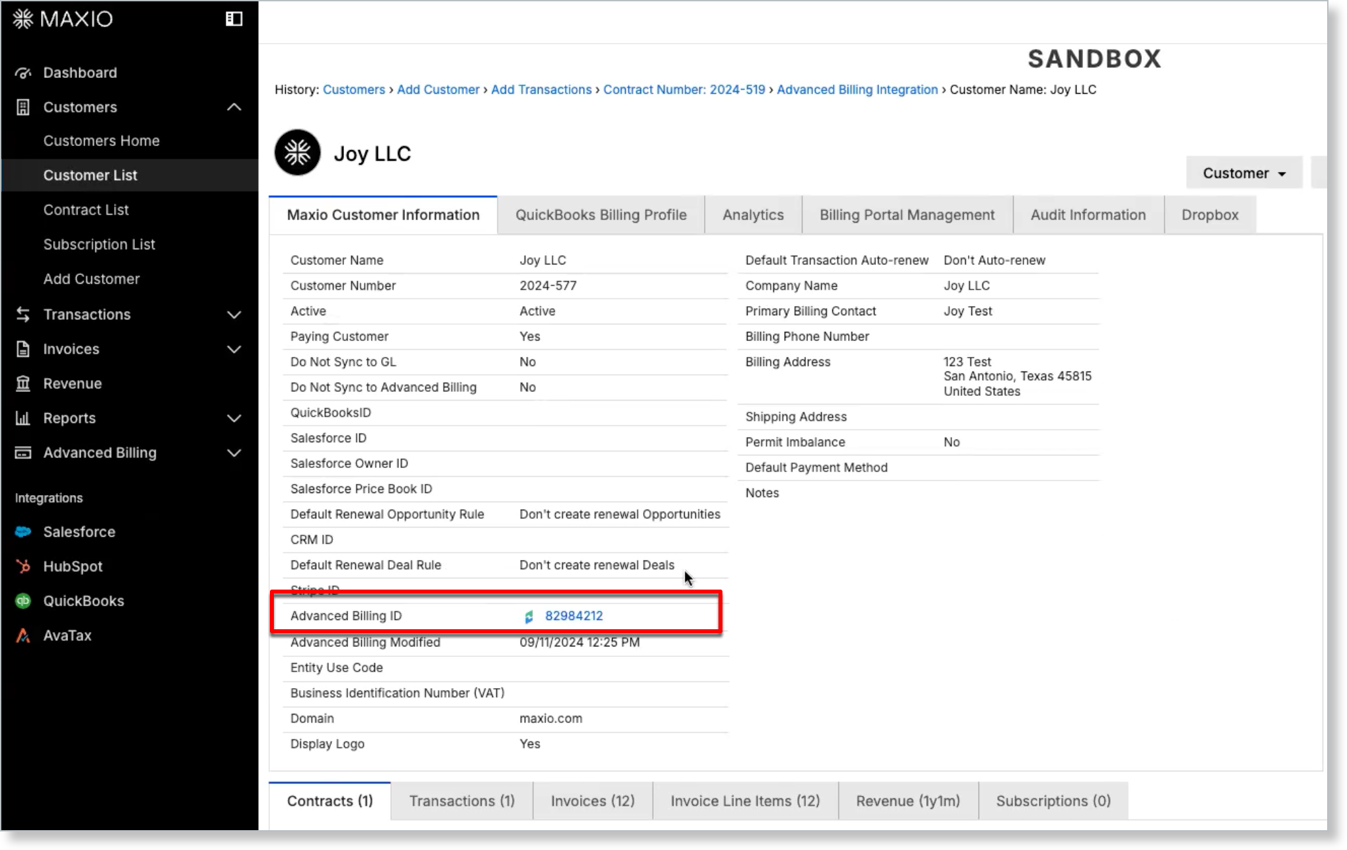Screen dimensions: 1347x850
Task: Switch to QuickBooks Billing Profile tab
Action: (601, 215)
